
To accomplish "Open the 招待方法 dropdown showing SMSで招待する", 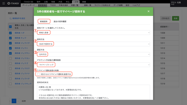I will 93,44.
